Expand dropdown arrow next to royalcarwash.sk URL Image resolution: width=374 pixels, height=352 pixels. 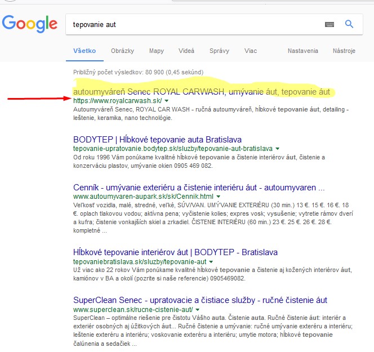pos(167,101)
